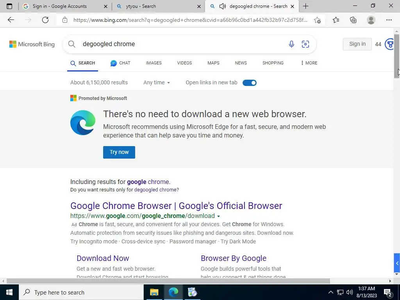
Task: Expand the blue side panel chevron
Action: pos(397,263)
